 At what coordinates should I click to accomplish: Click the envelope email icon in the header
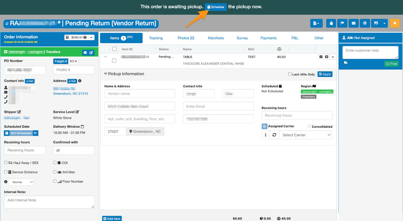tap(354, 23)
